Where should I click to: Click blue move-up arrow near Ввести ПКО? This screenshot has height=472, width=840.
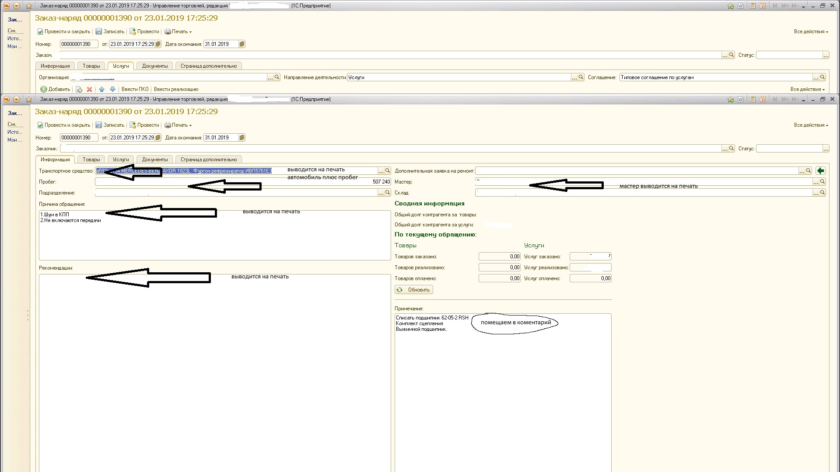(101, 89)
